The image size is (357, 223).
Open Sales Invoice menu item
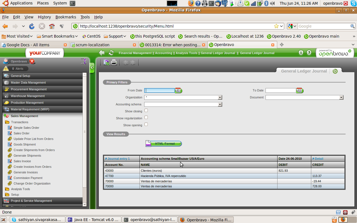[x=22, y=161]
